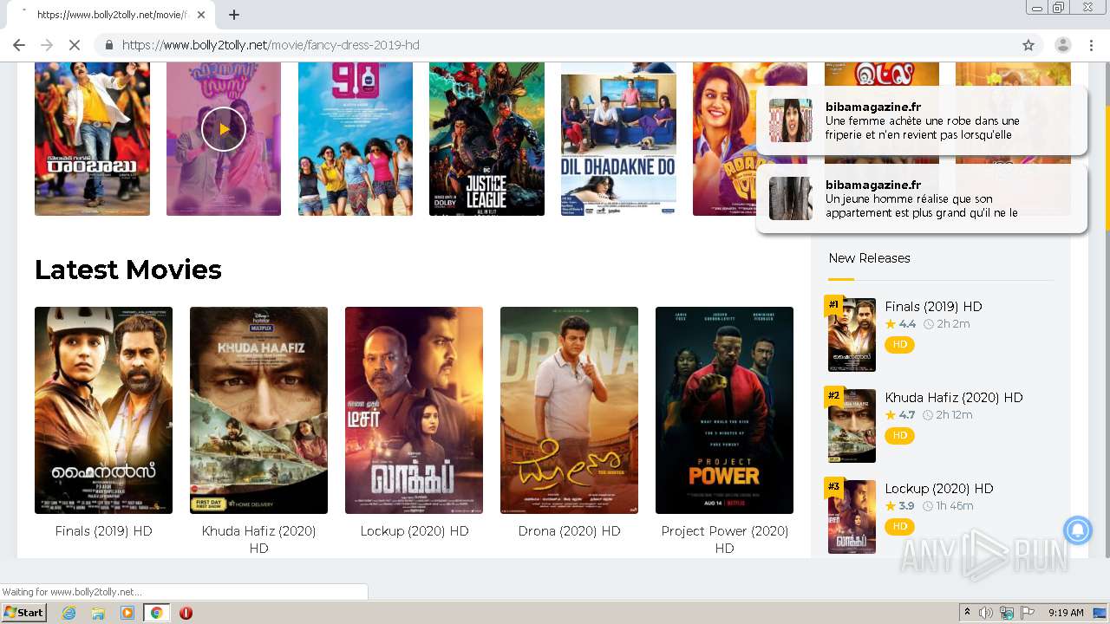Open the Chrome profile avatar menu
Viewport: 1110px width, 624px height.
(x=1063, y=45)
